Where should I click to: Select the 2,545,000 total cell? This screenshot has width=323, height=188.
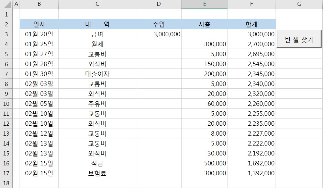(252, 64)
